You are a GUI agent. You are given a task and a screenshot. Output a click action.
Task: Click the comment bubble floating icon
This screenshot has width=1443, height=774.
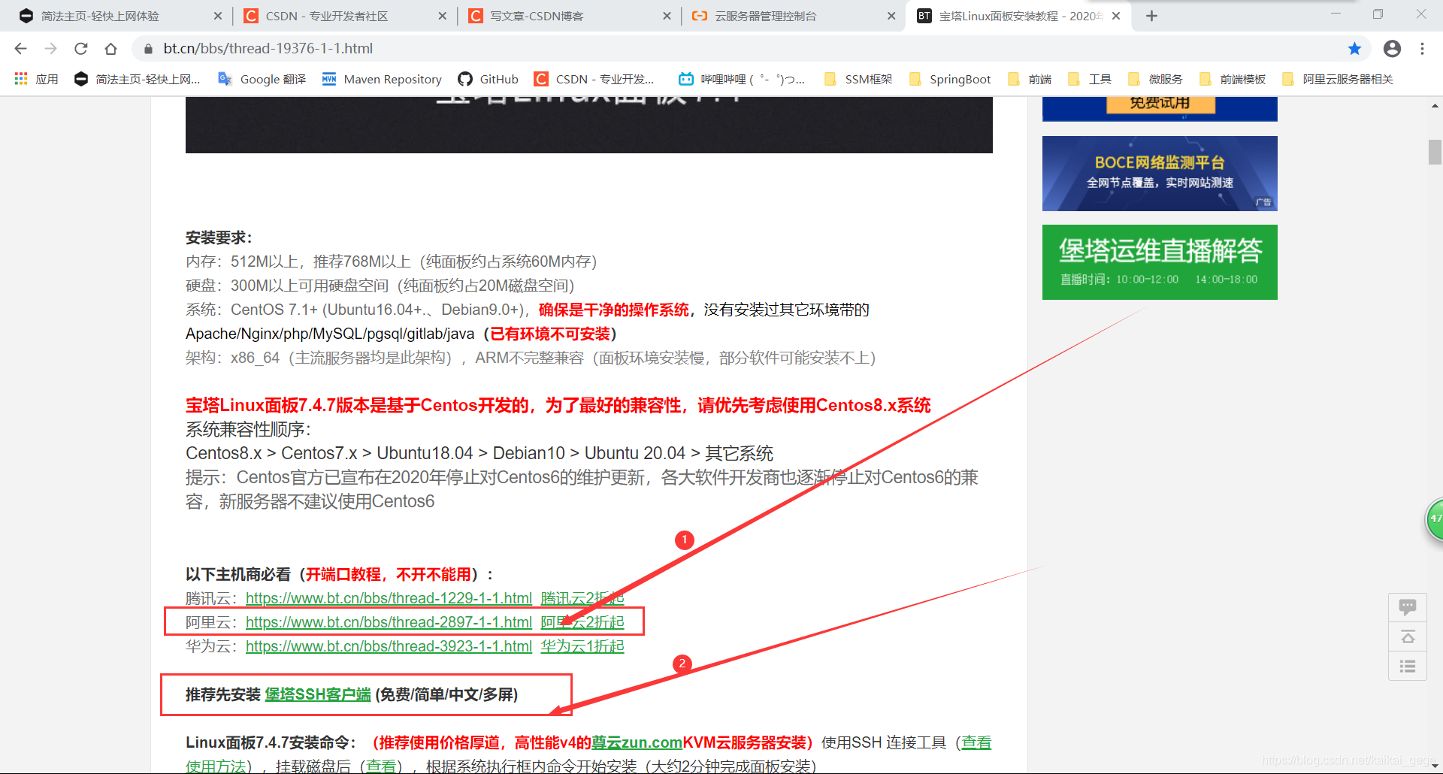(x=1408, y=606)
